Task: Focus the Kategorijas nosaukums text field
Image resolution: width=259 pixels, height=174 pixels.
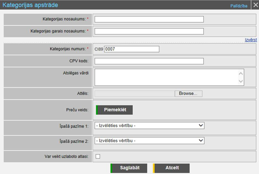Action: click(149, 19)
